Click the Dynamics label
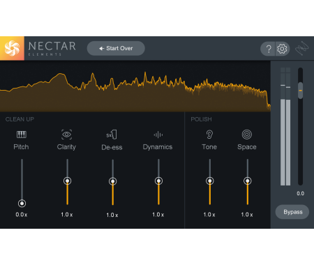Image resolution: width=314 pixels, height=265 pixels. tap(158, 147)
